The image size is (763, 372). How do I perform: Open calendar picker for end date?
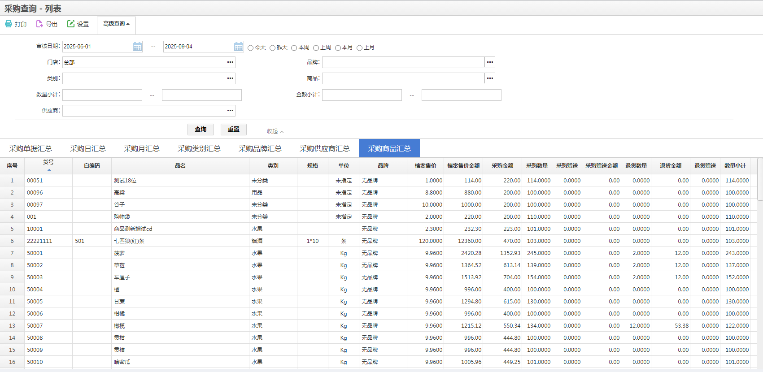(239, 47)
